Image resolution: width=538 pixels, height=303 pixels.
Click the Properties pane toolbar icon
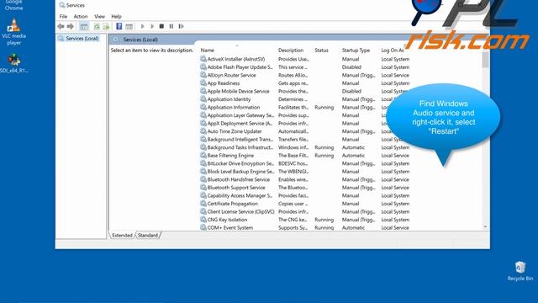point(129,26)
